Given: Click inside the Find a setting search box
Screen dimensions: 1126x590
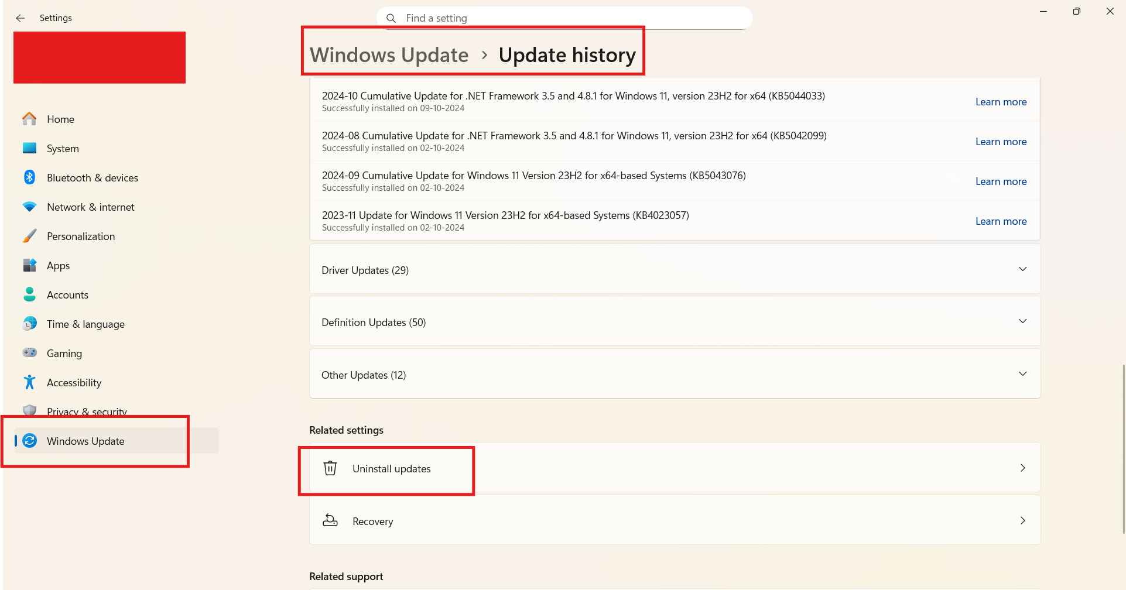Looking at the screenshot, I should pos(564,18).
